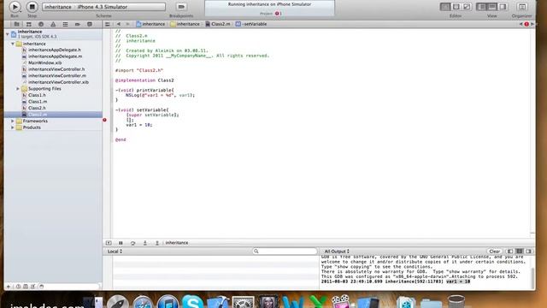Click the Step Out debug button
The width and height of the screenshot is (547, 308).
click(157, 243)
